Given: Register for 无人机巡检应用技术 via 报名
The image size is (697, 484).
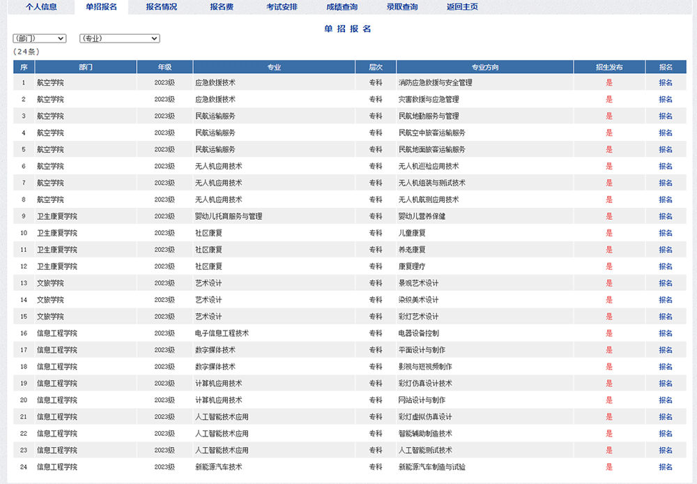Looking at the screenshot, I should click(666, 166).
